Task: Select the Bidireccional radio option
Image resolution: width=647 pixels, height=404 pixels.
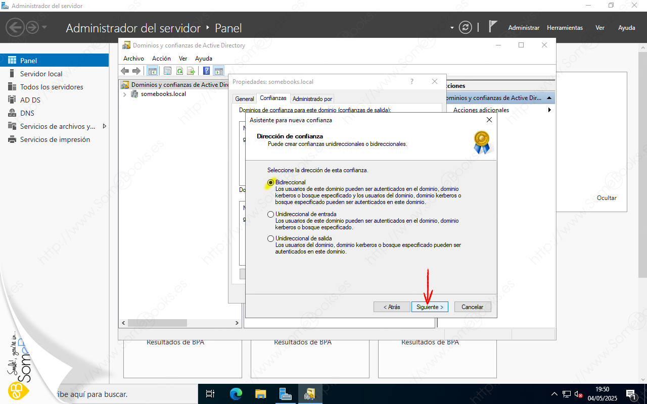Action: pos(271,182)
